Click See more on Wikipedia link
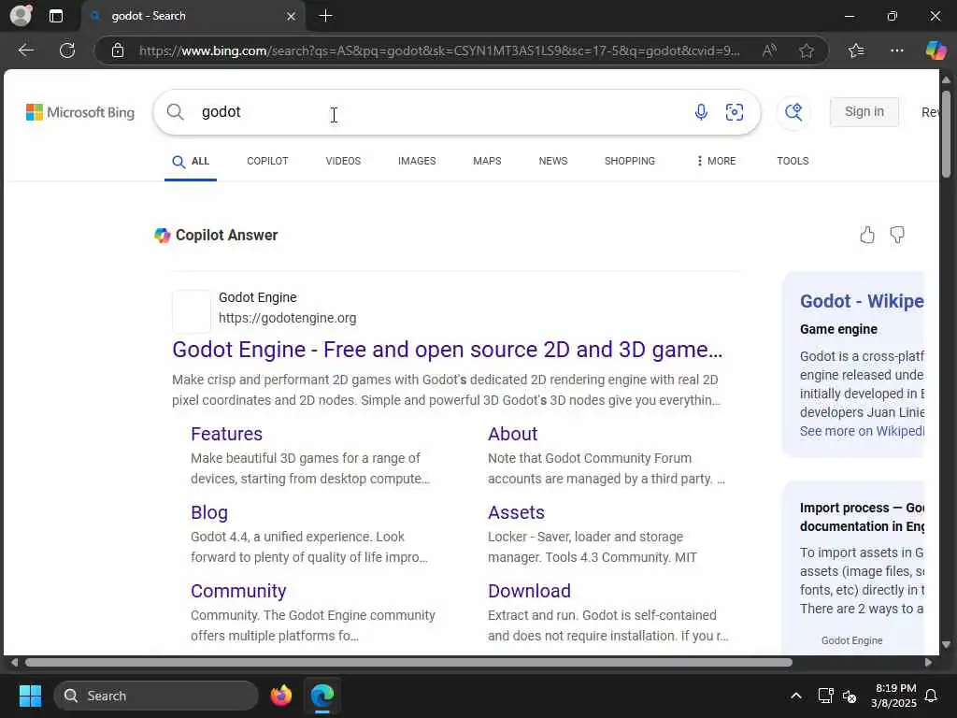 (x=862, y=431)
